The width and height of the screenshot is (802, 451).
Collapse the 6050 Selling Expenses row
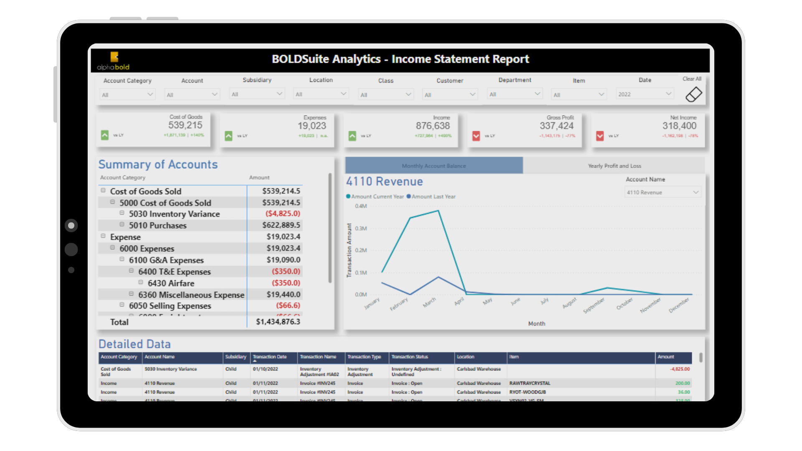[x=122, y=305]
